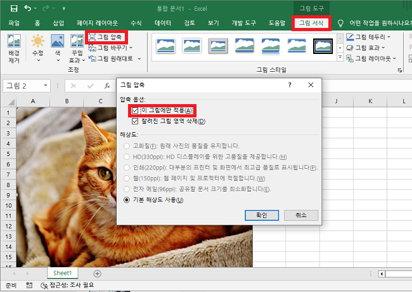This screenshot has width=412, height=292.
Task: Move to previous row of picture styles gallery
Action: pyautogui.click(x=340, y=39)
